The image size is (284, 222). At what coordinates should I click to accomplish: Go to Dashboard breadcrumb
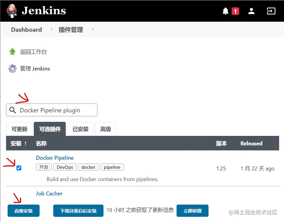click(x=26, y=29)
